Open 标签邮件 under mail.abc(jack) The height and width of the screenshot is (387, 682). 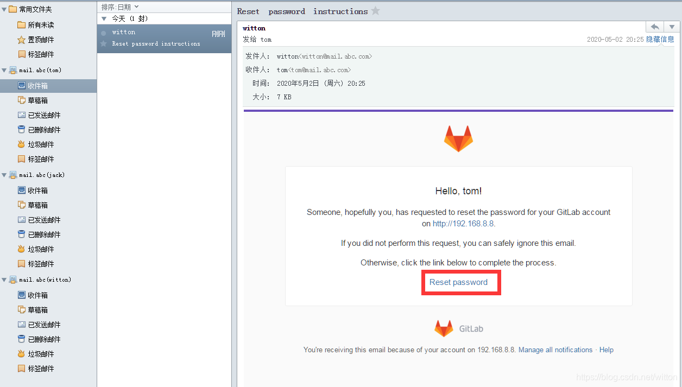pyautogui.click(x=36, y=264)
